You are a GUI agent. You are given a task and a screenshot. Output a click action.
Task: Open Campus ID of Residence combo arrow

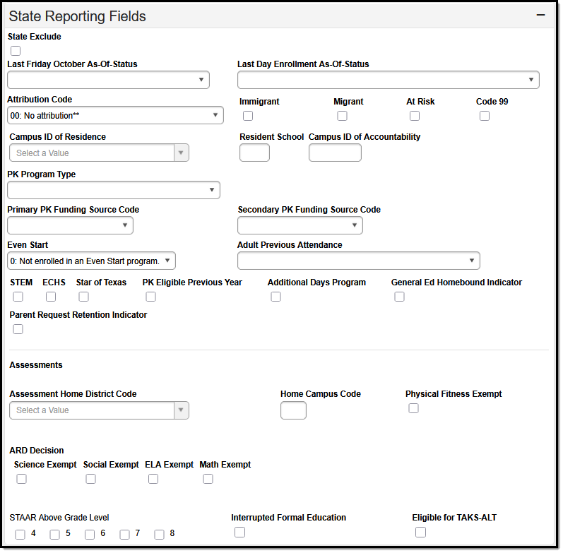[182, 153]
